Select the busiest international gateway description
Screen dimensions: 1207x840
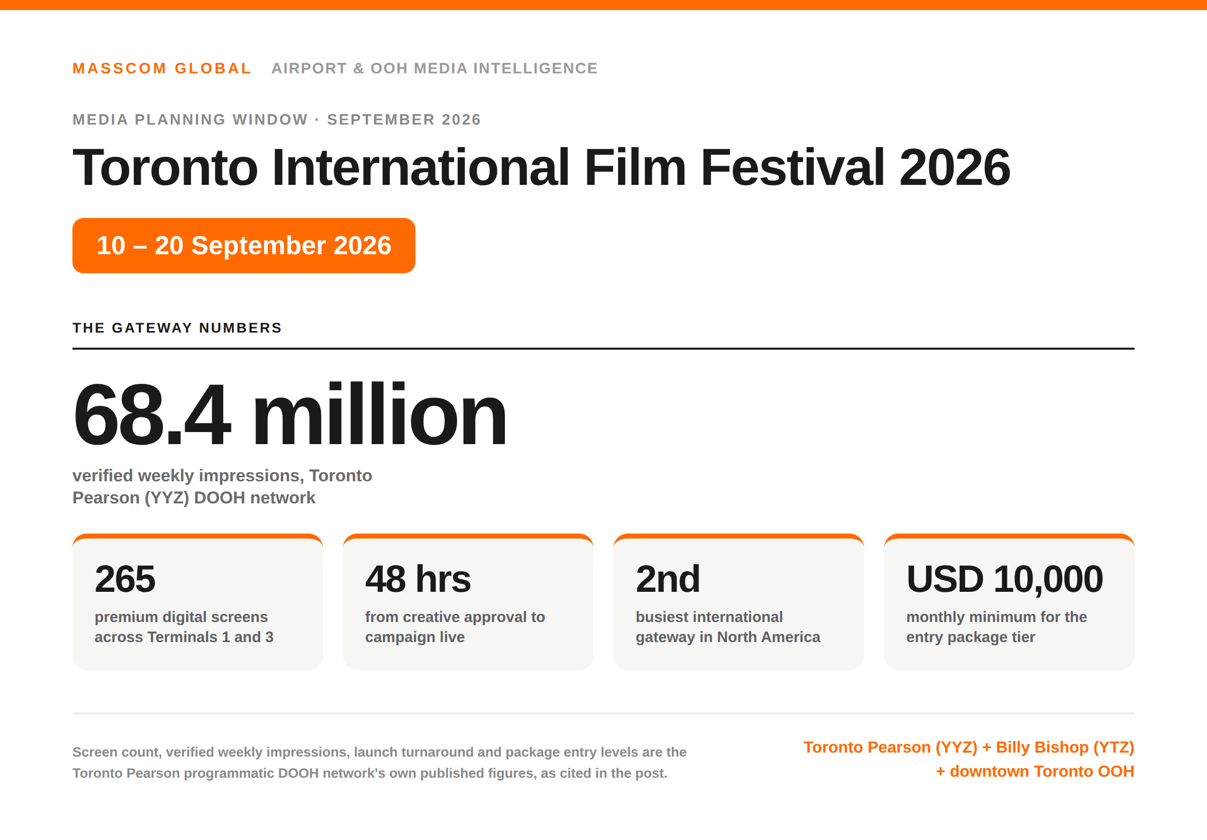(728, 627)
